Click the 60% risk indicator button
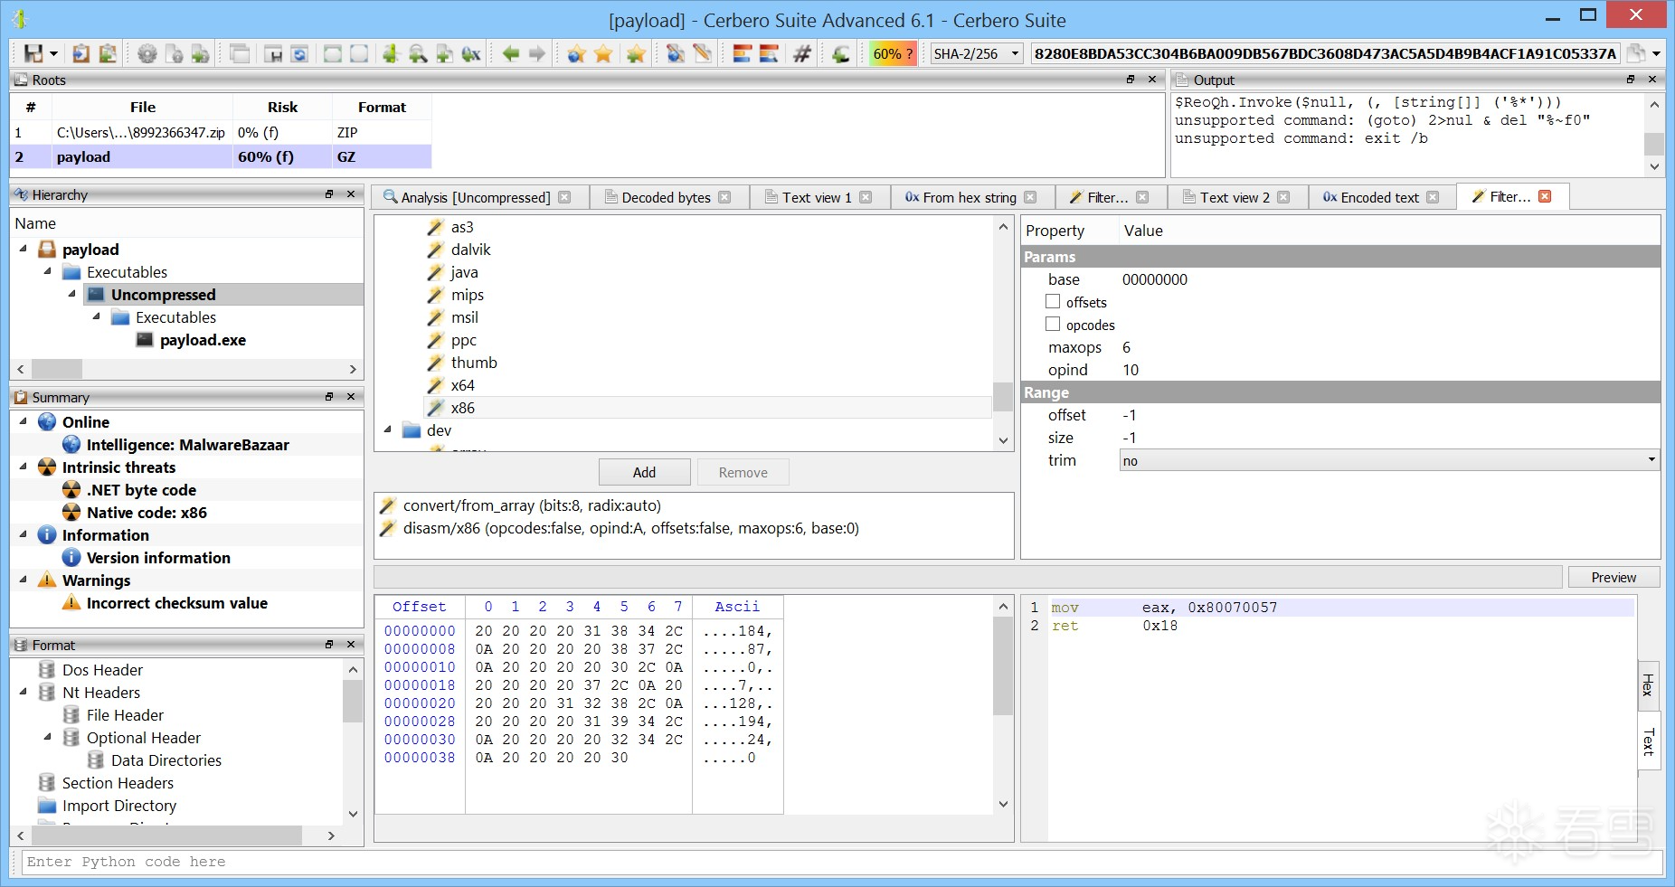1675x887 pixels. (893, 53)
